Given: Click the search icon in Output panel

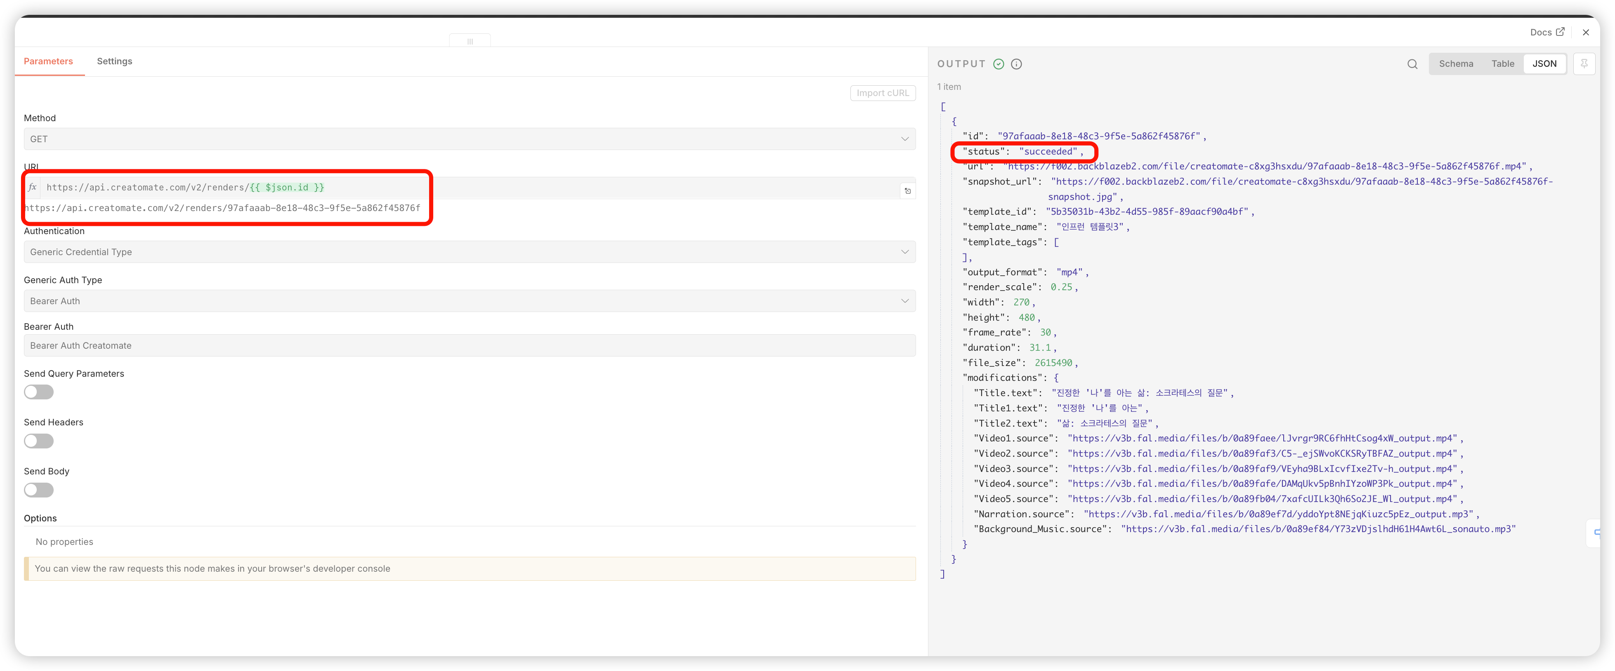Looking at the screenshot, I should click(x=1412, y=64).
